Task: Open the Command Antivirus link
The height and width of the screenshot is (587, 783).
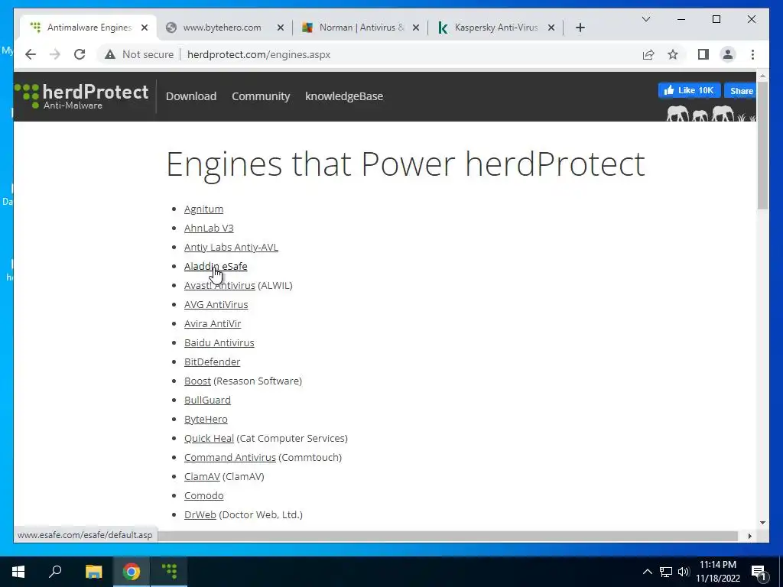Action: click(x=230, y=457)
